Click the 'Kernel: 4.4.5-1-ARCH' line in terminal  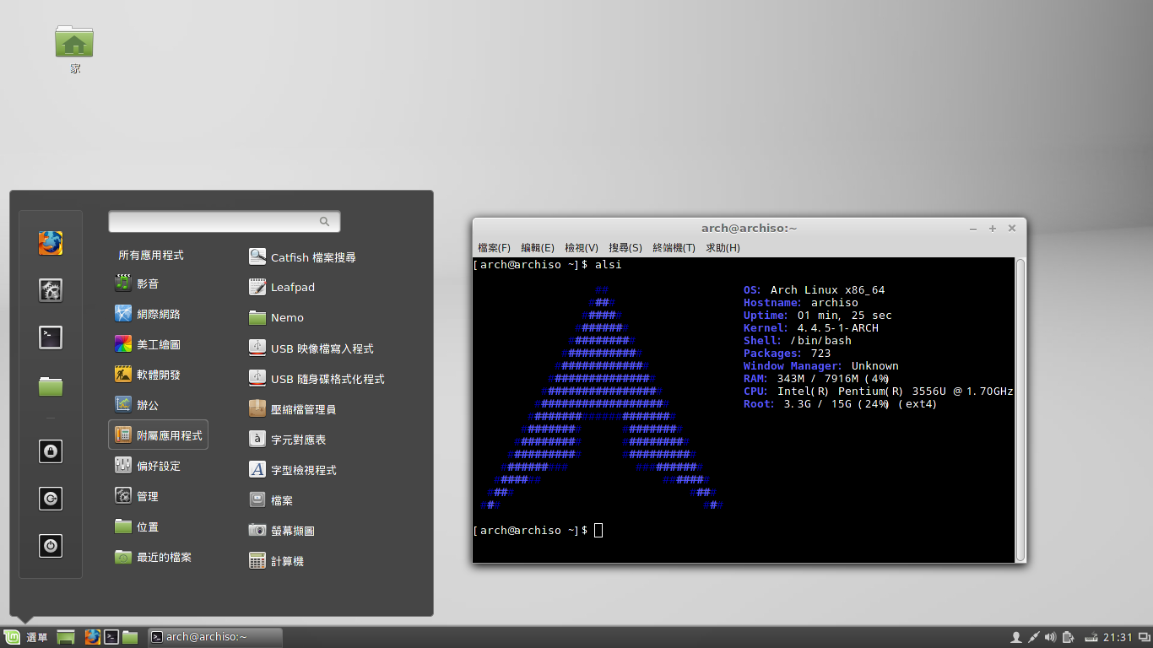[810, 328]
